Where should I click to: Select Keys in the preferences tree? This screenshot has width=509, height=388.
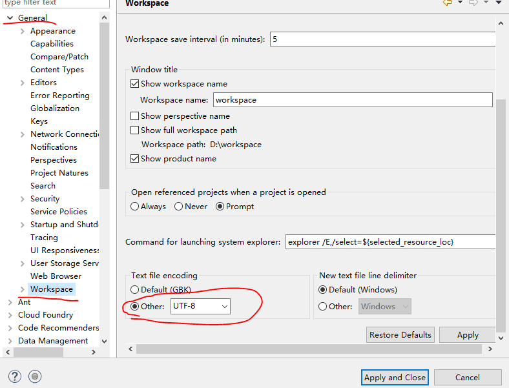point(39,121)
